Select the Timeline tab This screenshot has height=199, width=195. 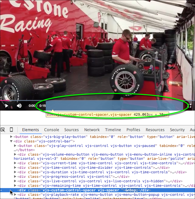click(113, 130)
